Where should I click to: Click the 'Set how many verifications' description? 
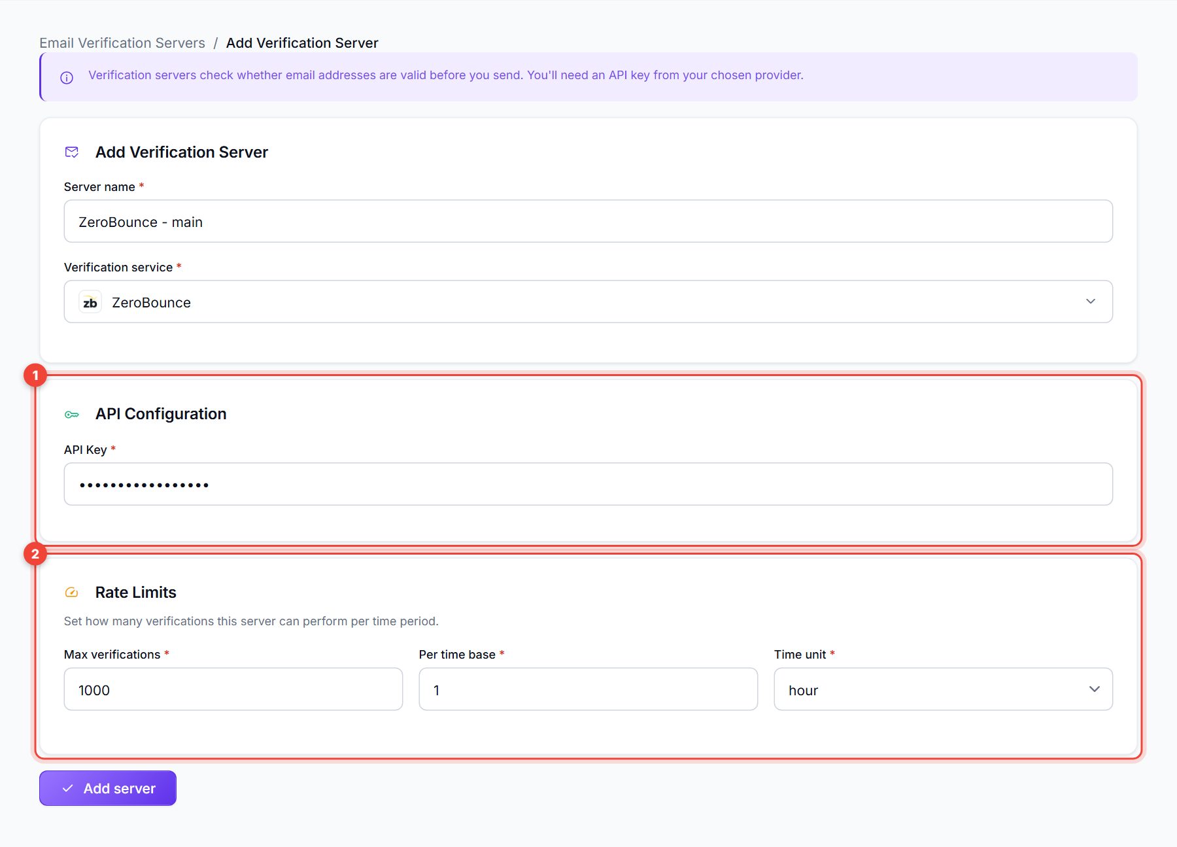[x=251, y=621]
